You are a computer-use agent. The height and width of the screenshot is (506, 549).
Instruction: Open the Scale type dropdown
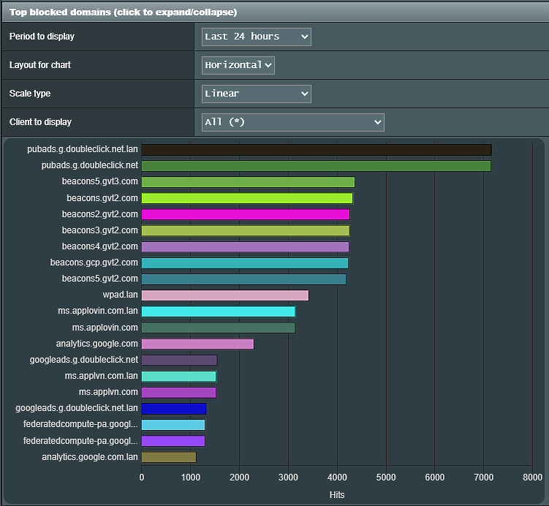coord(257,94)
